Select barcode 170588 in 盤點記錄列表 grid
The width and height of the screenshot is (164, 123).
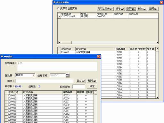122,80
